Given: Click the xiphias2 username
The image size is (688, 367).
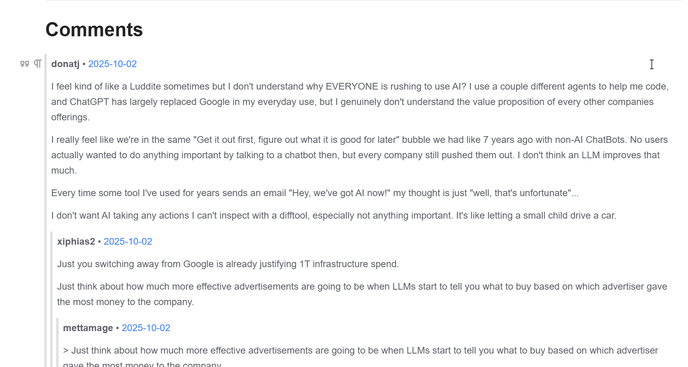Looking at the screenshot, I should pos(76,242).
